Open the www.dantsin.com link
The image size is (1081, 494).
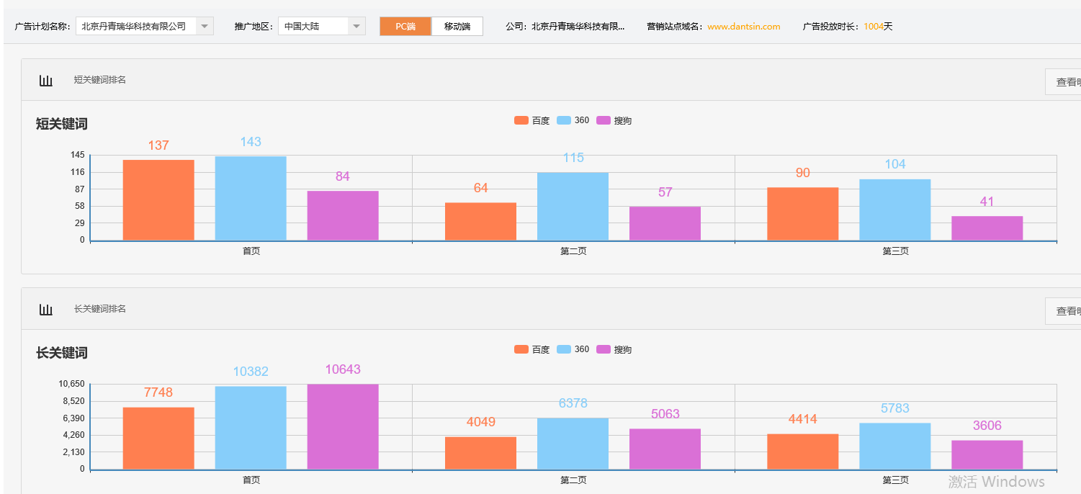[x=743, y=26]
